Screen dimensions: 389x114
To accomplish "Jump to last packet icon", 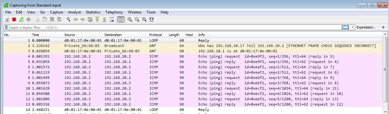I will pyautogui.click(x=105, y=19).
